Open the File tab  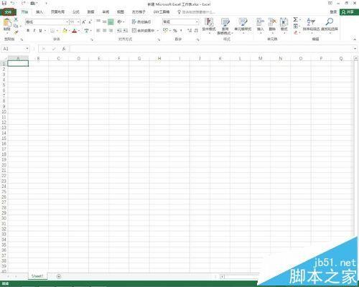click(x=8, y=12)
